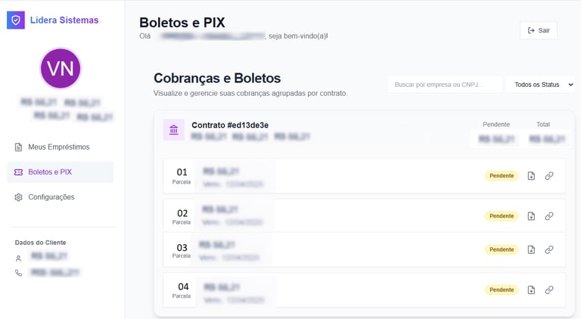Click the Pendente badge on Parcela 01

coord(502,175)
